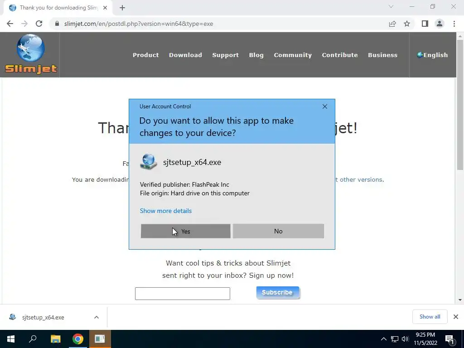Select the 'Thank you for downloading Slimjet' tab
The width and height of the screenshot is (464, 348).
pos(58,8)
